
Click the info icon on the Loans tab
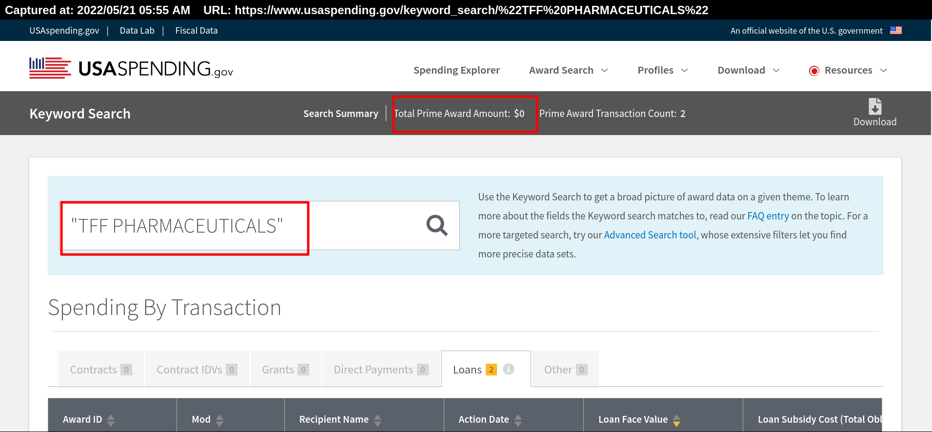[x=509, y=369]
